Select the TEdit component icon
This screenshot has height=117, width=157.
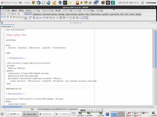pos(44,18)
